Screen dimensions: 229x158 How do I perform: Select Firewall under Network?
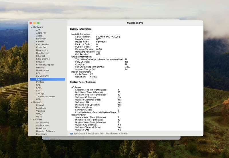(x=40, y=105)
